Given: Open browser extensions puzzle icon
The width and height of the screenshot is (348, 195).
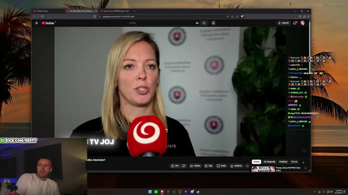Looking at the screenshot, I should (300, 17).
